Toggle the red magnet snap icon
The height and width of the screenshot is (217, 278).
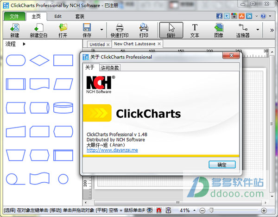tap(159, 210)
